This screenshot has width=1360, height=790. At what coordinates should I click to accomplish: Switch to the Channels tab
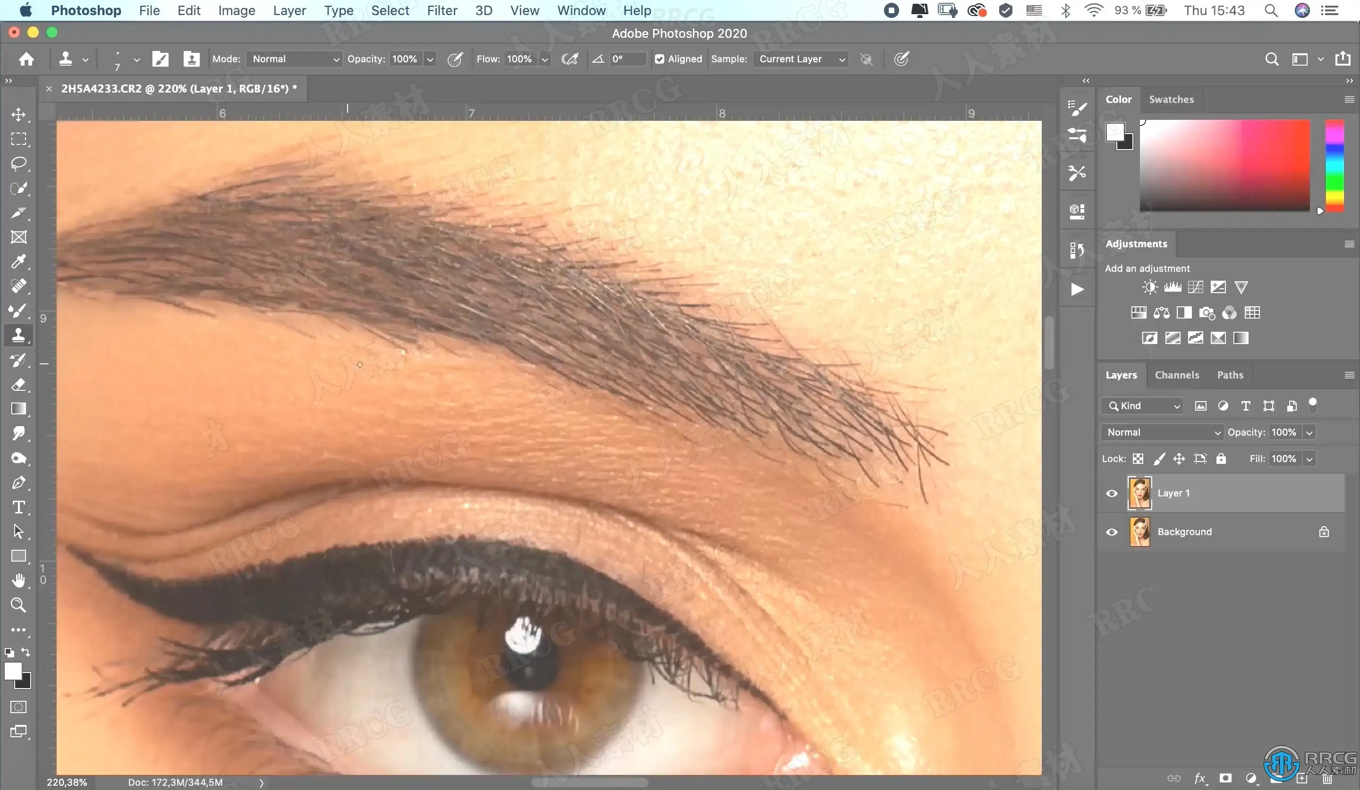point(1176,375)
